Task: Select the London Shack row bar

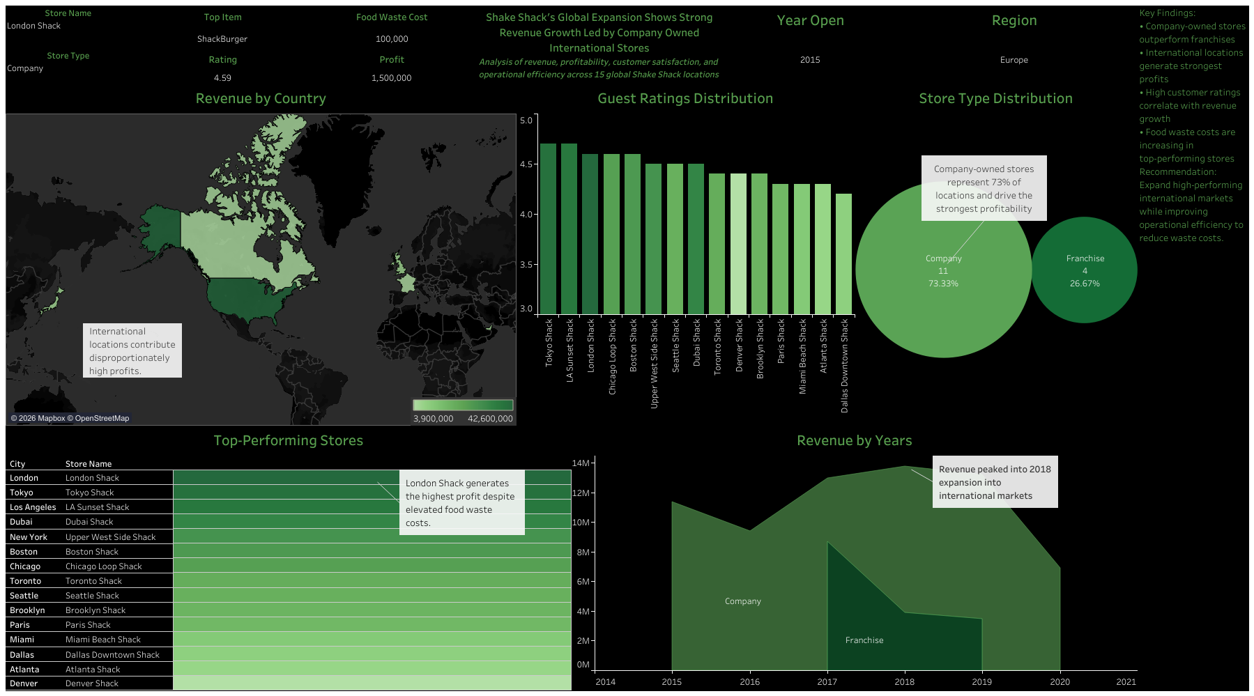Action: [372, 477]
